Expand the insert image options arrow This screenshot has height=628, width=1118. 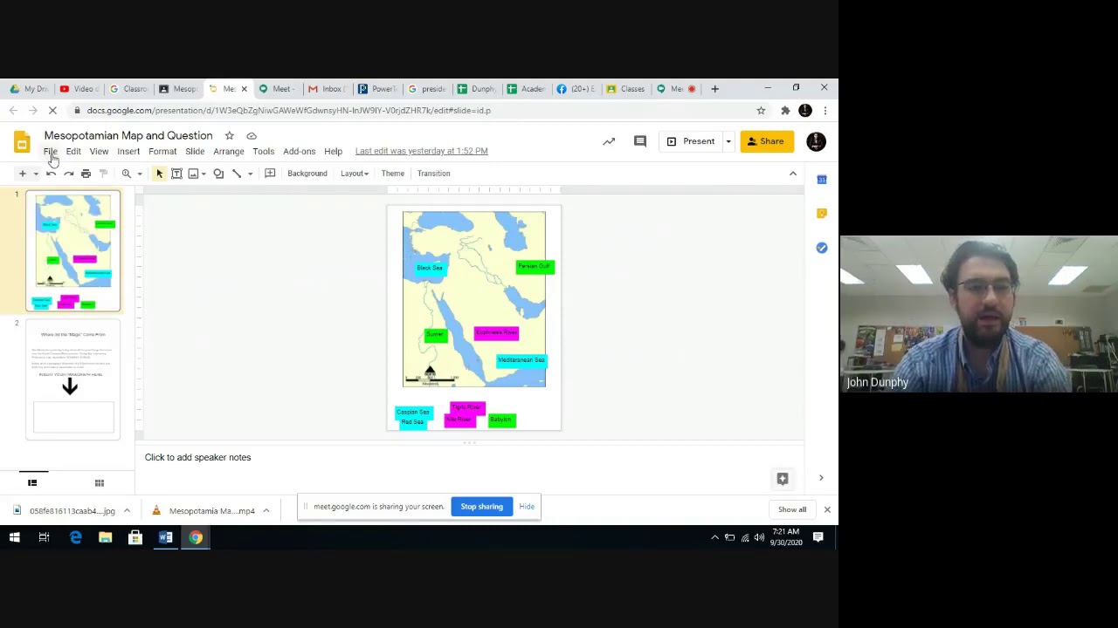point(204,174)
